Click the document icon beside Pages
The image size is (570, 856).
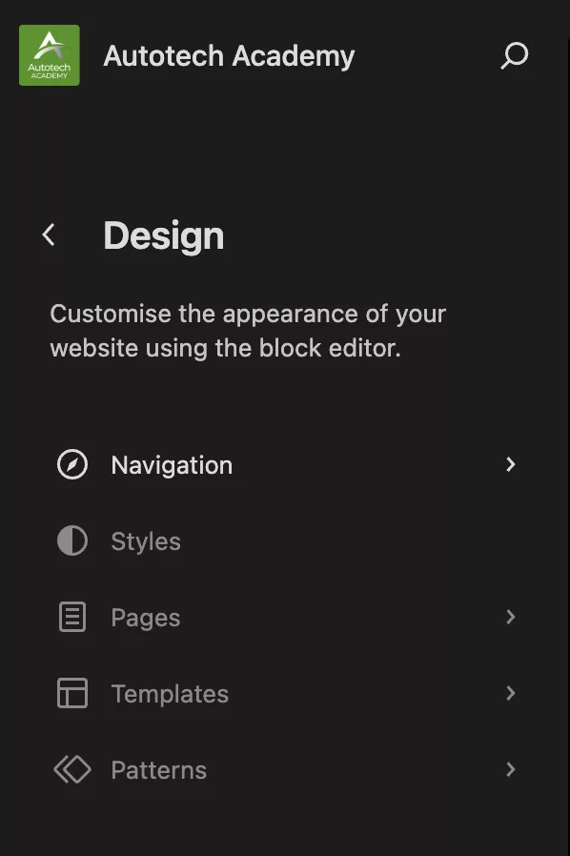[x=72, y=617]
